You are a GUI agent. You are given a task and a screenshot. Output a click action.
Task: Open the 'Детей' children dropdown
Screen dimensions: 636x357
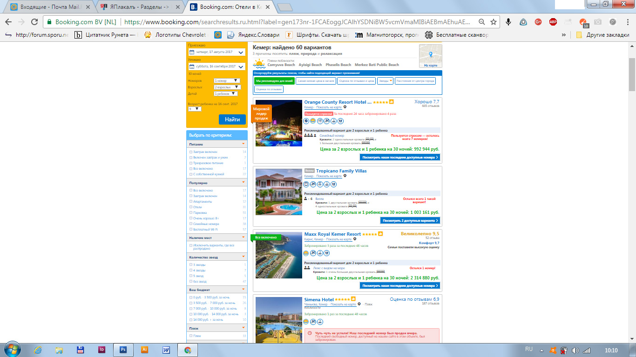coord(226,94)
